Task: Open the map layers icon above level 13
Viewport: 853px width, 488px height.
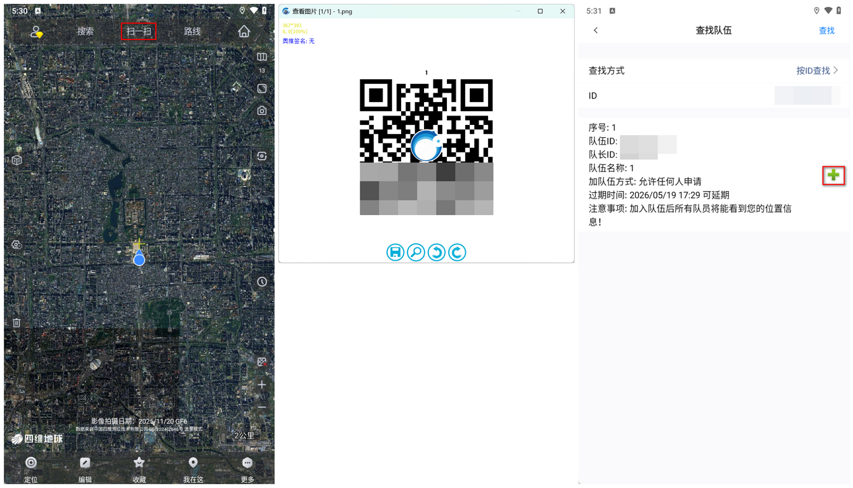Action: (262, 57)
